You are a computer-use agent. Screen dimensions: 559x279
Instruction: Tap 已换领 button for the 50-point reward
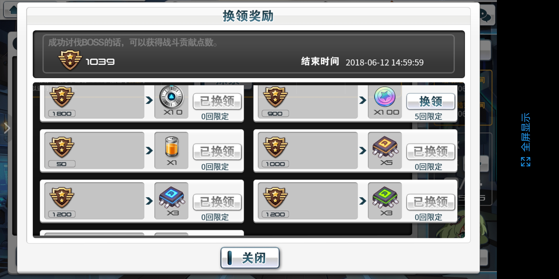[217, 152]
